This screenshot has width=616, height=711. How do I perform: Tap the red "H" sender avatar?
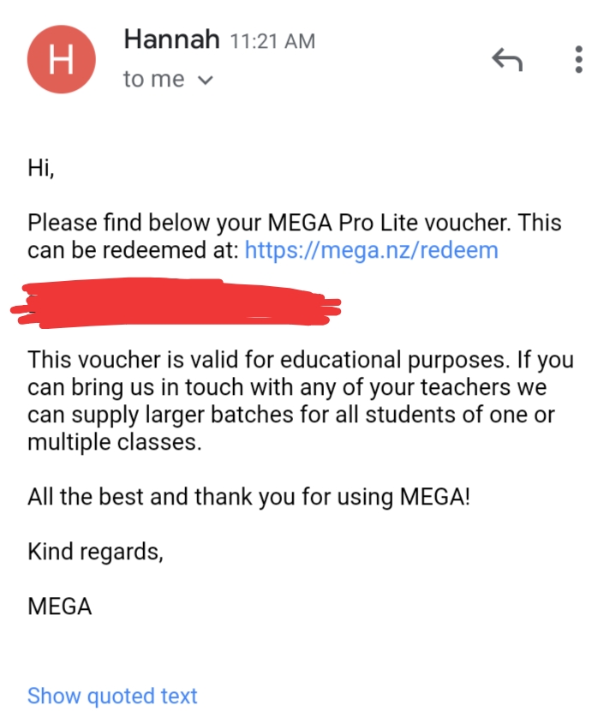[62, 59]
